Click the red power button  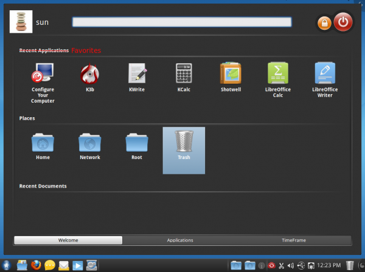tap(343, 22)
